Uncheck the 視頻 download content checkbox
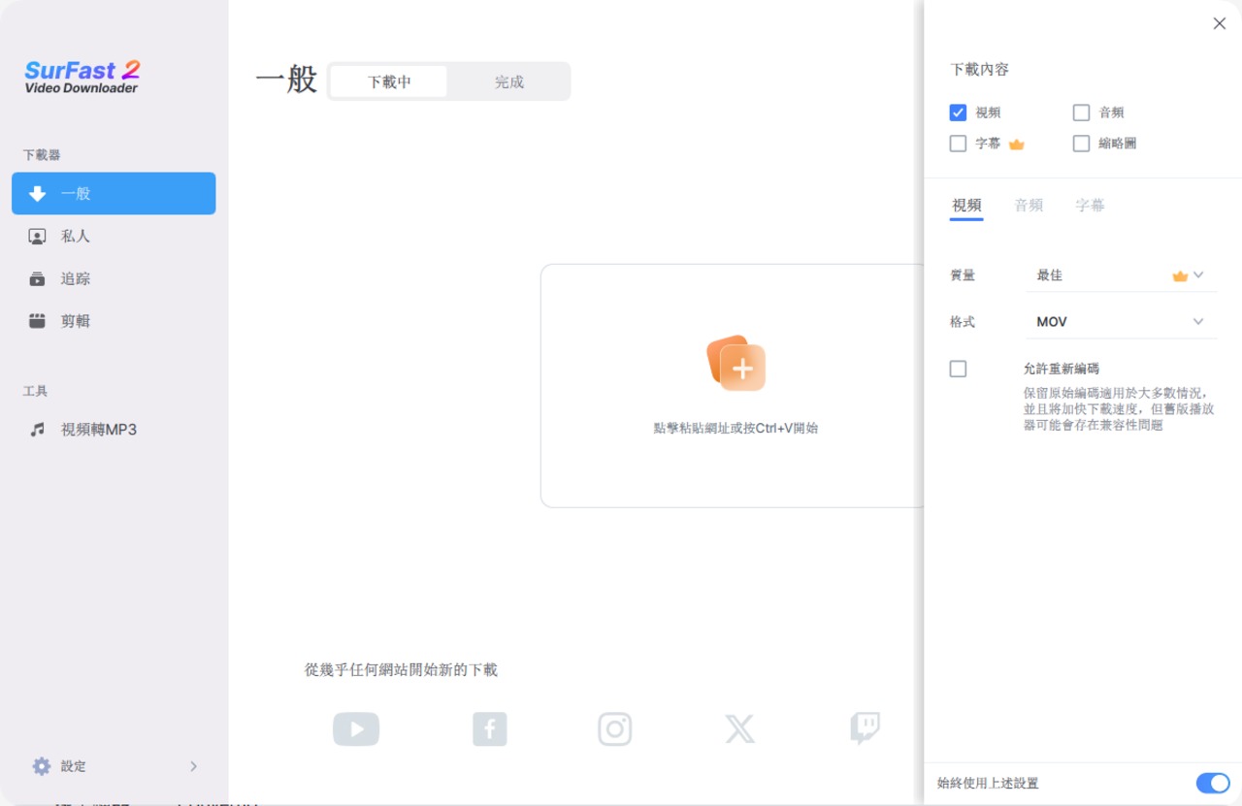The width and height of the screenshot is (1242, 806). tap(959, 113)
